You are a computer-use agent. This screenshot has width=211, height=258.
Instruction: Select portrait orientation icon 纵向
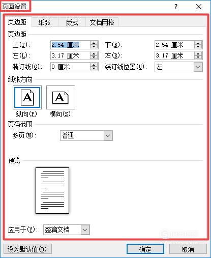(x=27, y=97)
